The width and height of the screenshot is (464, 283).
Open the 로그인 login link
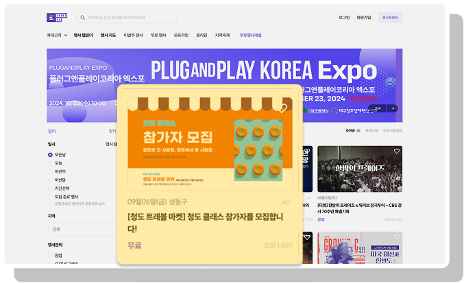point(344,18)
